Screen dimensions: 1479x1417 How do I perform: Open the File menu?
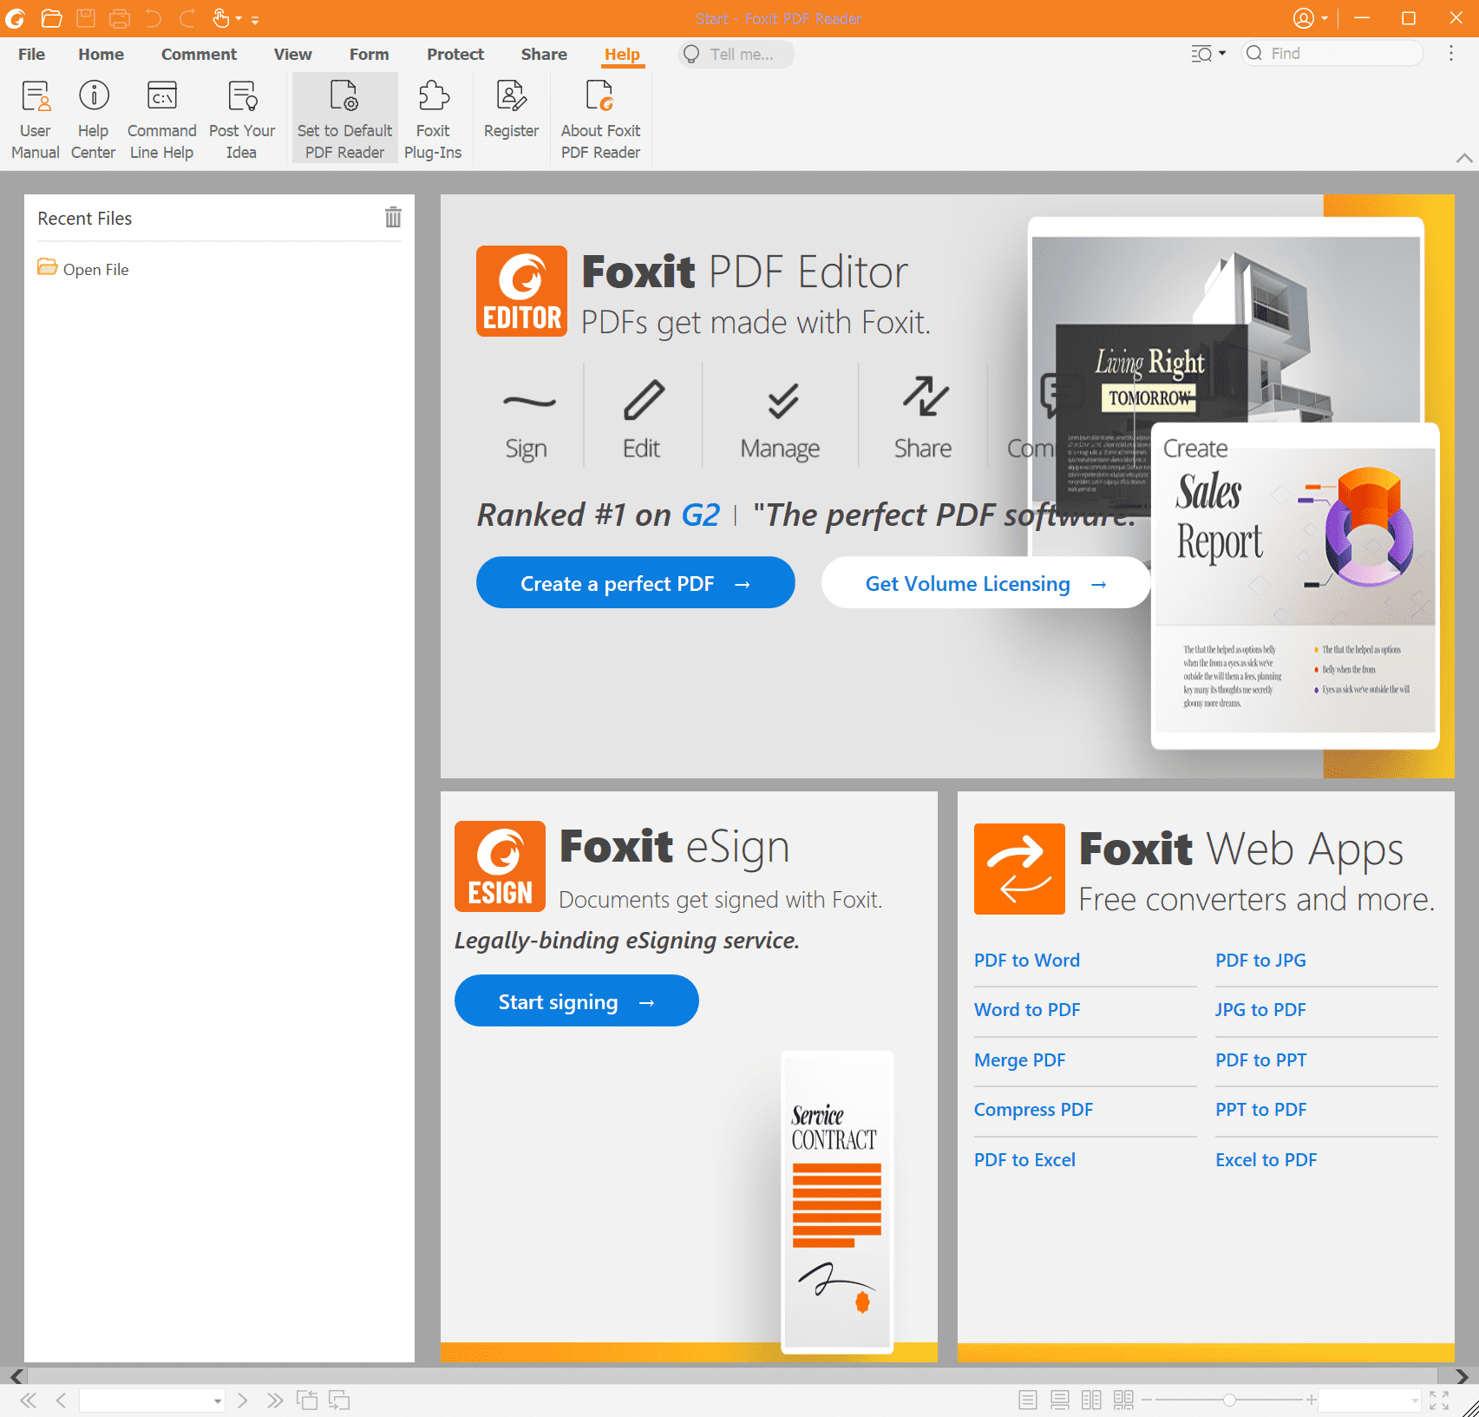[x=31, y=54]
